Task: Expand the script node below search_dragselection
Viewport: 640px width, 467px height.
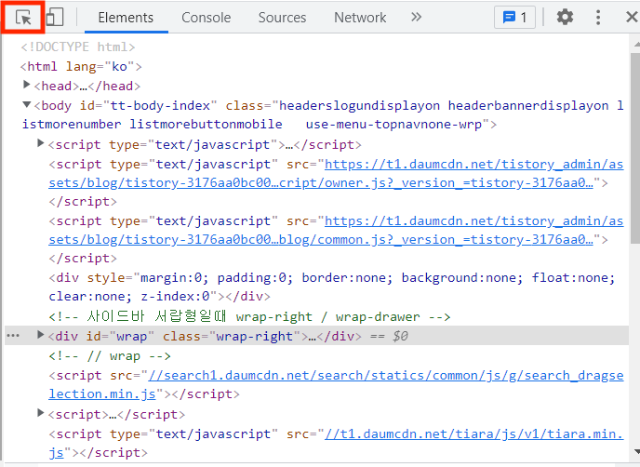Action: (x=40, y=413)
